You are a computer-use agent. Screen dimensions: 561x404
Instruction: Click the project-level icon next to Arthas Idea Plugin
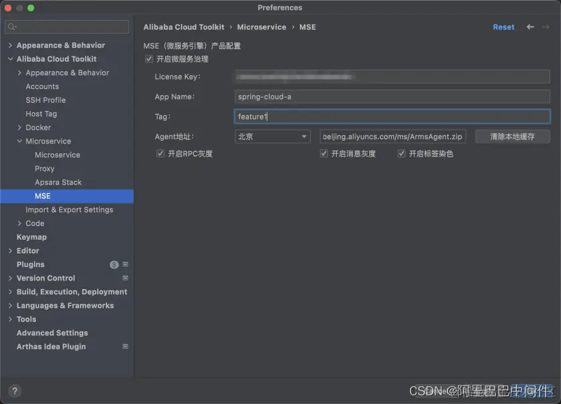click(125, 346)
